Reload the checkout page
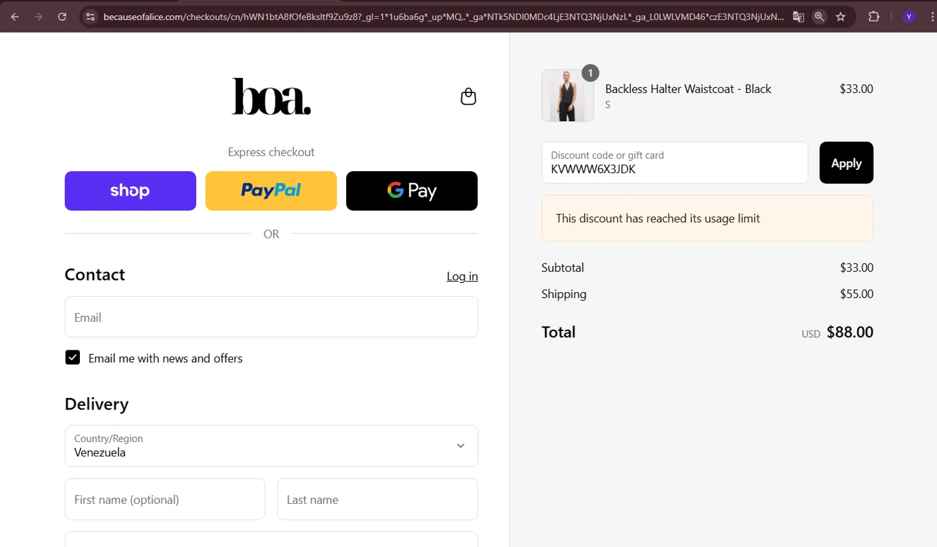 click(x=62, y=17)
